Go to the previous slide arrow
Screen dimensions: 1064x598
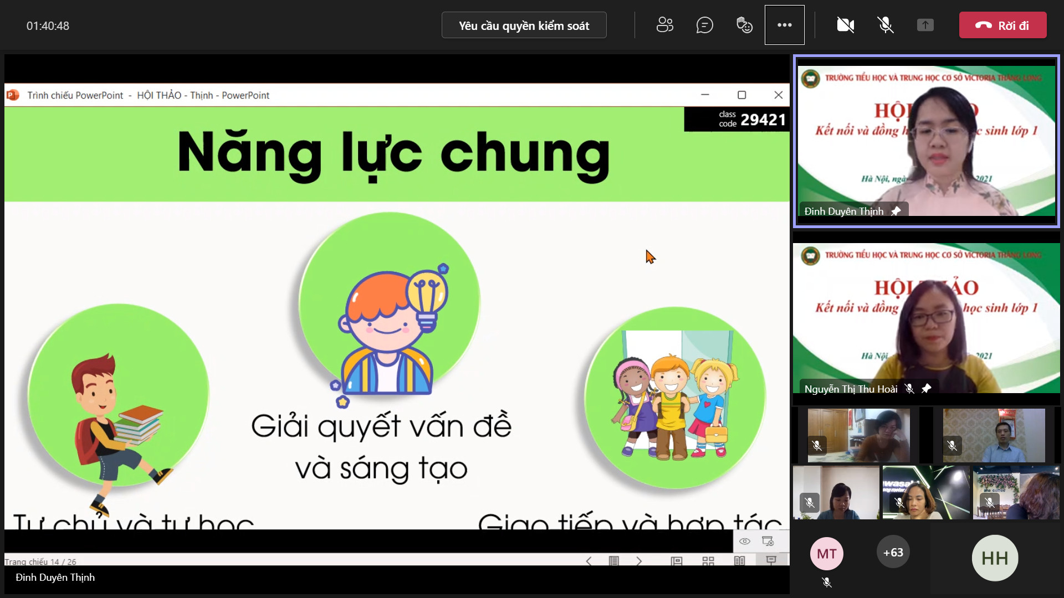click(589, 561)
